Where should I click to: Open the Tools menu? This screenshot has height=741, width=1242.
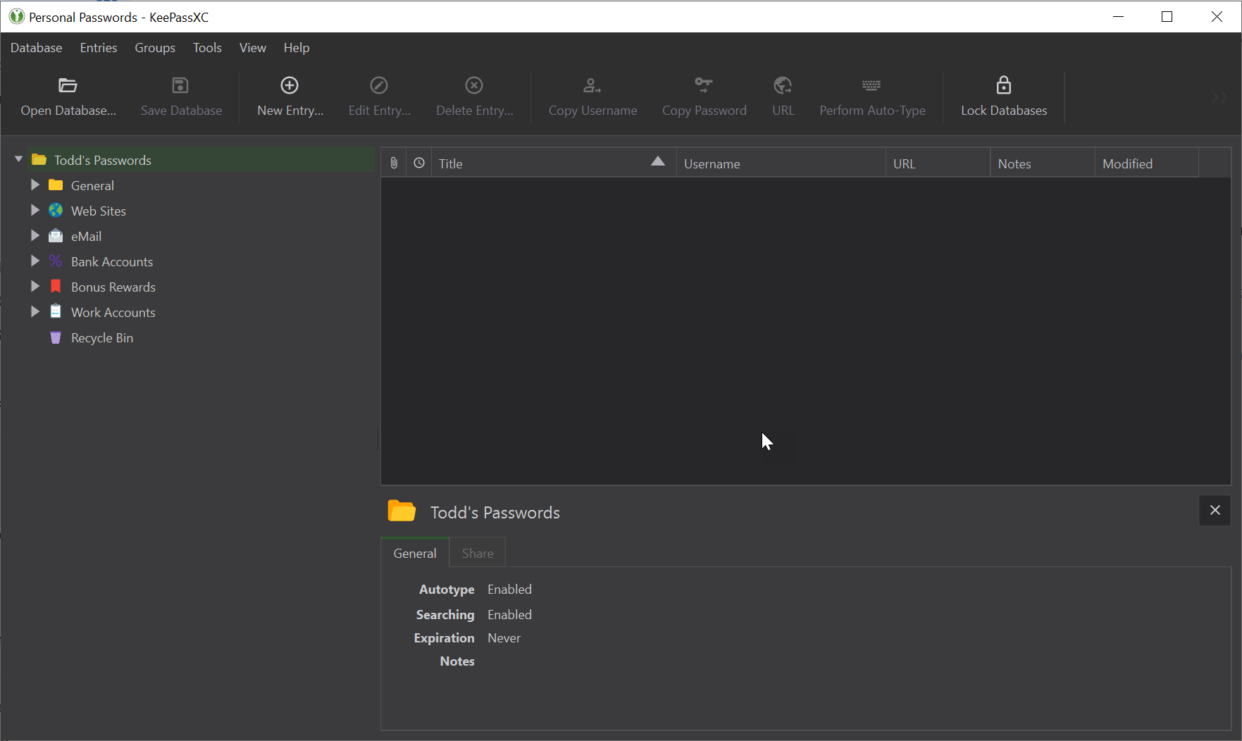(207, 48)
